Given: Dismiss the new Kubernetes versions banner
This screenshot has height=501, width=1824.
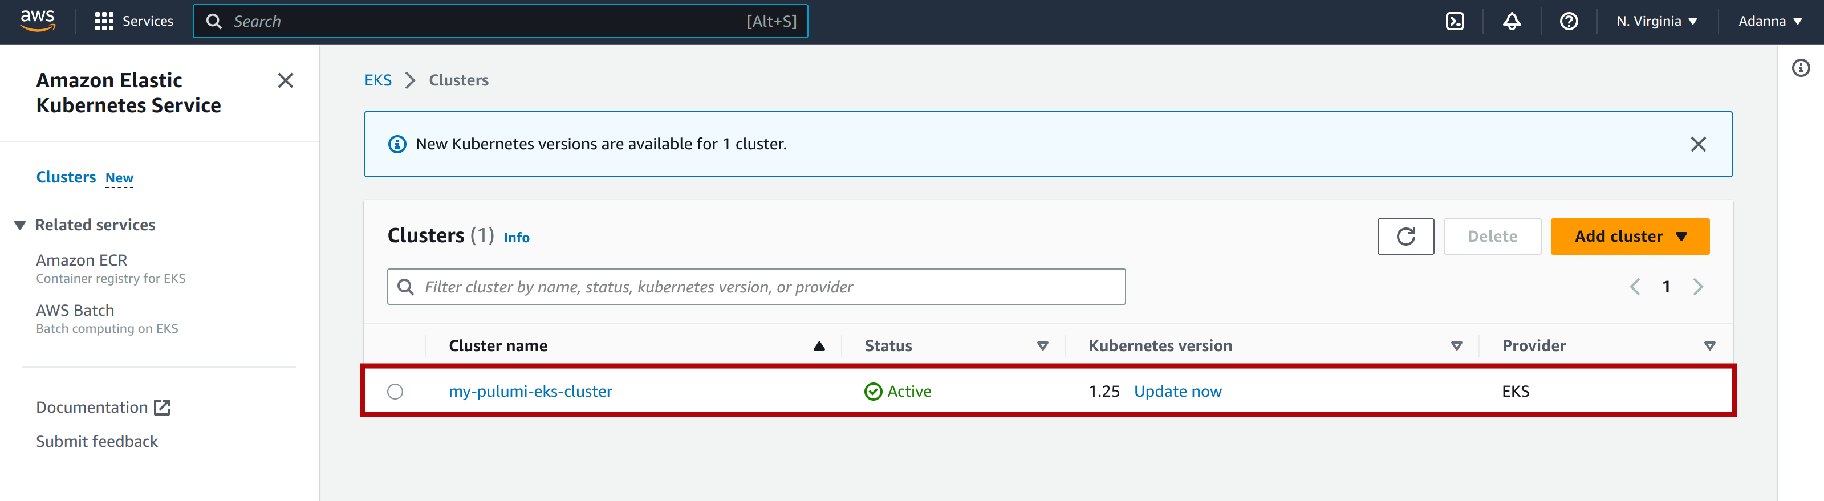Looking at the screenshot, I should tap(1697, 144).
